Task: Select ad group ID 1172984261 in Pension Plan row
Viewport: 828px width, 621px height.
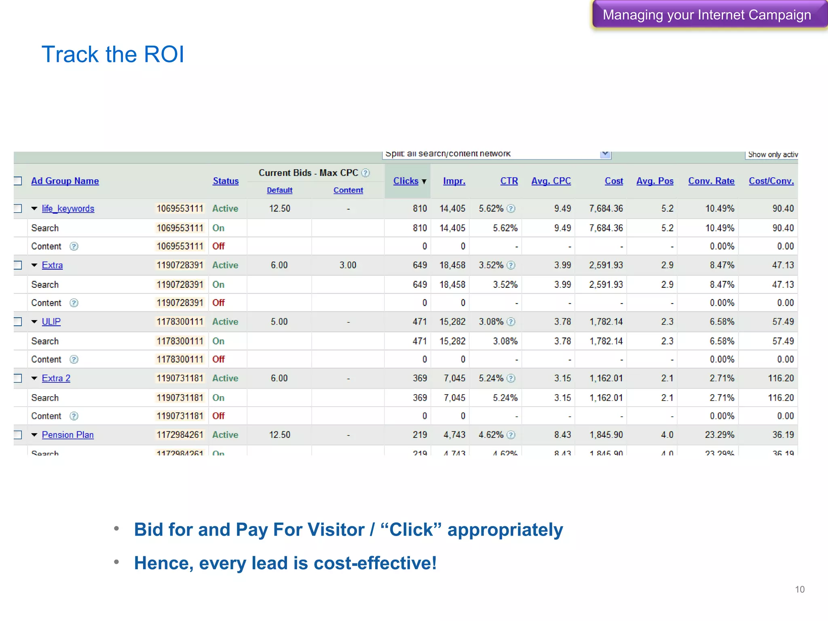Action: pyautogui.click(x=180, y=435)
